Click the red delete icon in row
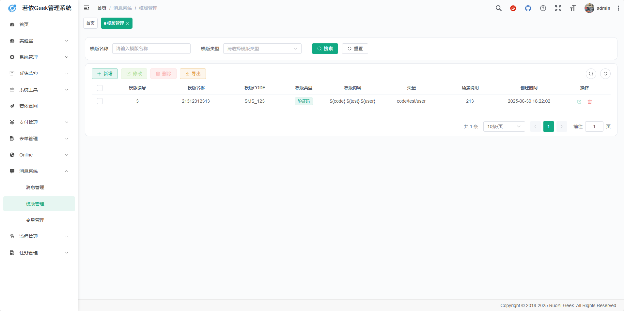 [590, 101]
